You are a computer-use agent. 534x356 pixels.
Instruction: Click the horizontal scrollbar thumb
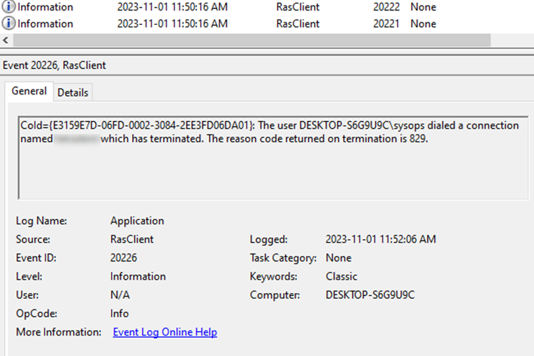(252, 40)
